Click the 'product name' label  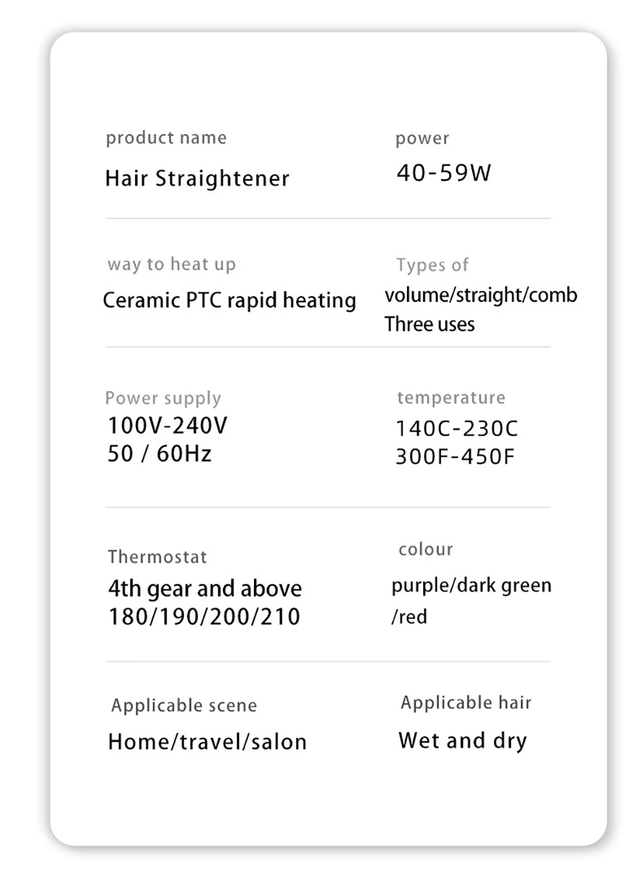tap(166, 138)
